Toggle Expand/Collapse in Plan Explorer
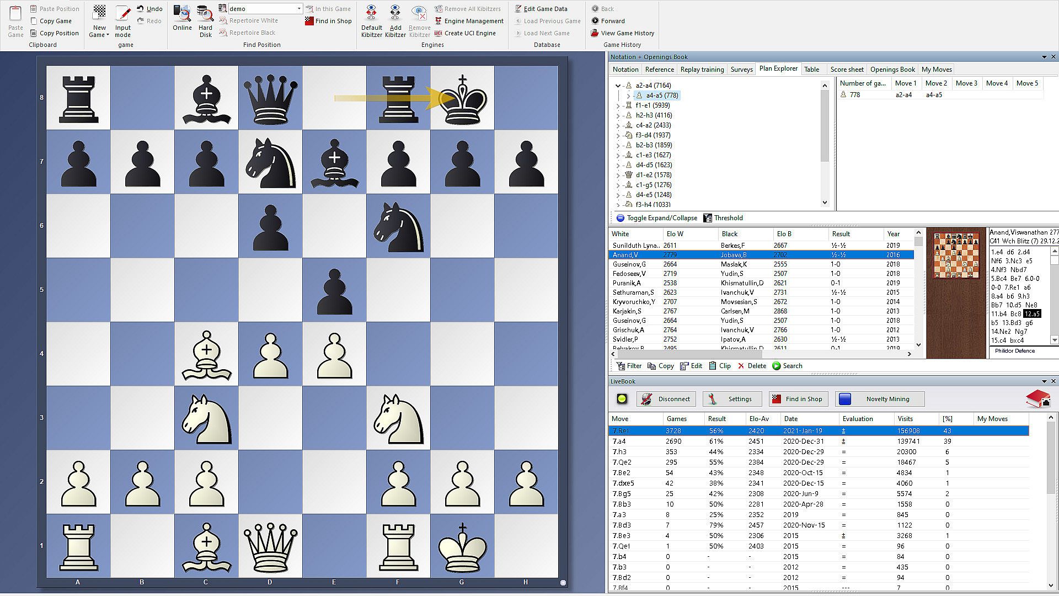Image resolution: width=1059 pixels, height=596 pixels. click(x=656, y=218)
